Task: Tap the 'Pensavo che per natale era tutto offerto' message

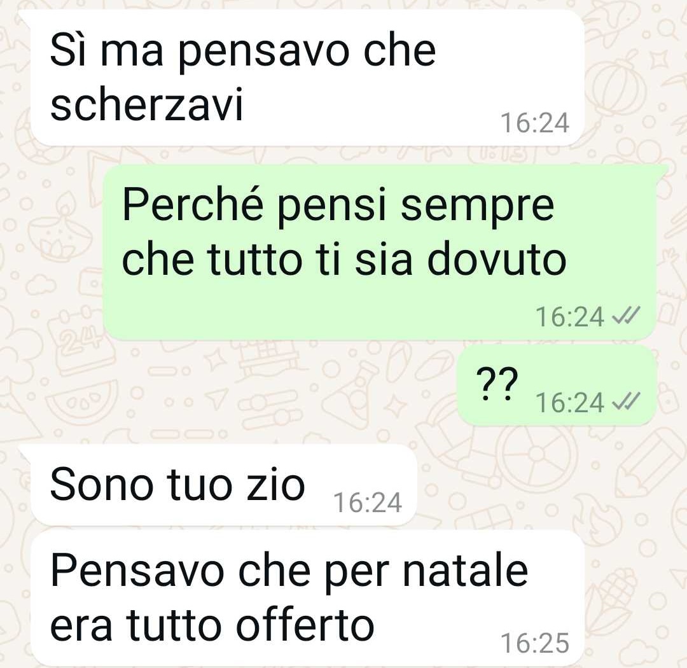Action: (308, 598)
